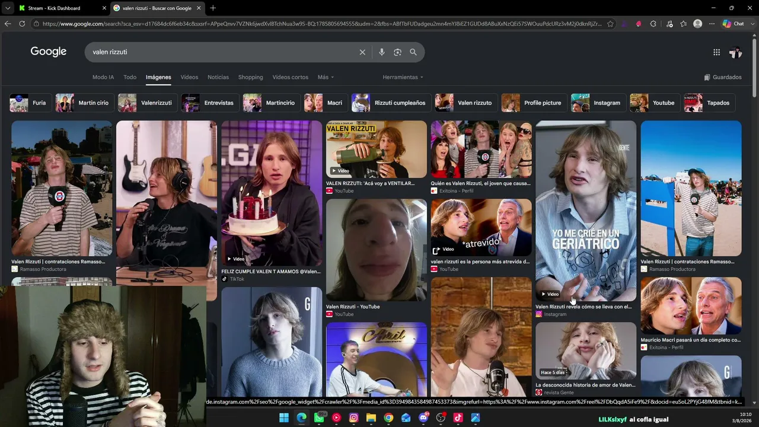The image size is (759, 427).
Task: Open the birthday cake TikTok image result
Action: 272,193
